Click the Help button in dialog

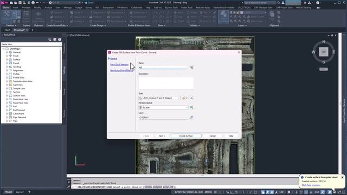click(x=231, y=136)
